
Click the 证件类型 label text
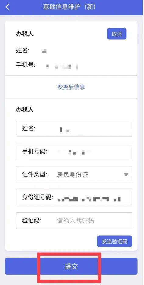(x=34, y=174)
